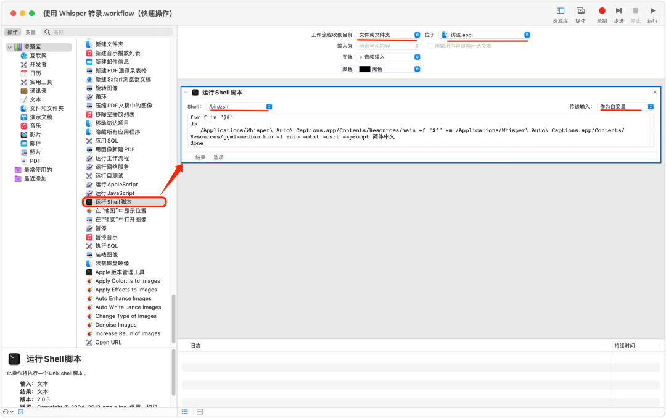Select the 通讯录 category
The image size is (666, 418).
coord(38,91)
